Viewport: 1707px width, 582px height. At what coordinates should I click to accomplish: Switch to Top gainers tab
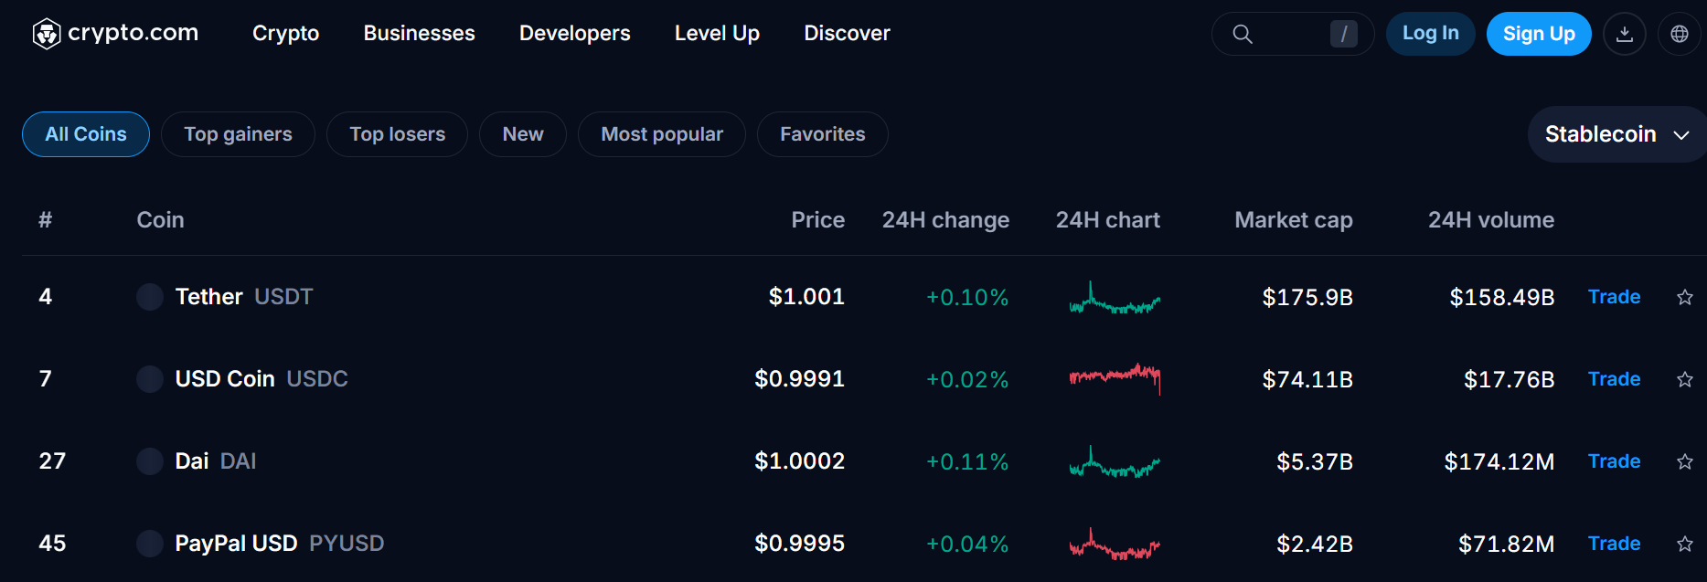(239, 134)
